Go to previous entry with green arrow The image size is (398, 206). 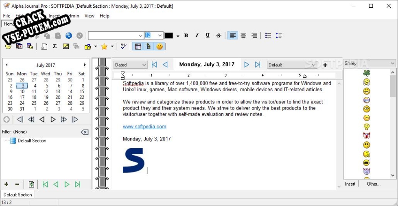[56, 184]
